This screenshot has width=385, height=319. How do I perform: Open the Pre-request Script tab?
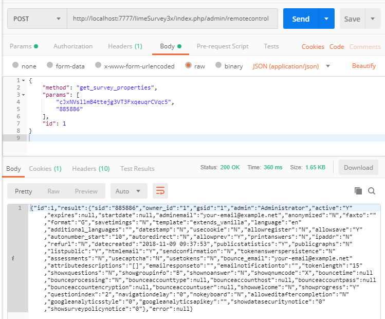pos(223,46)
